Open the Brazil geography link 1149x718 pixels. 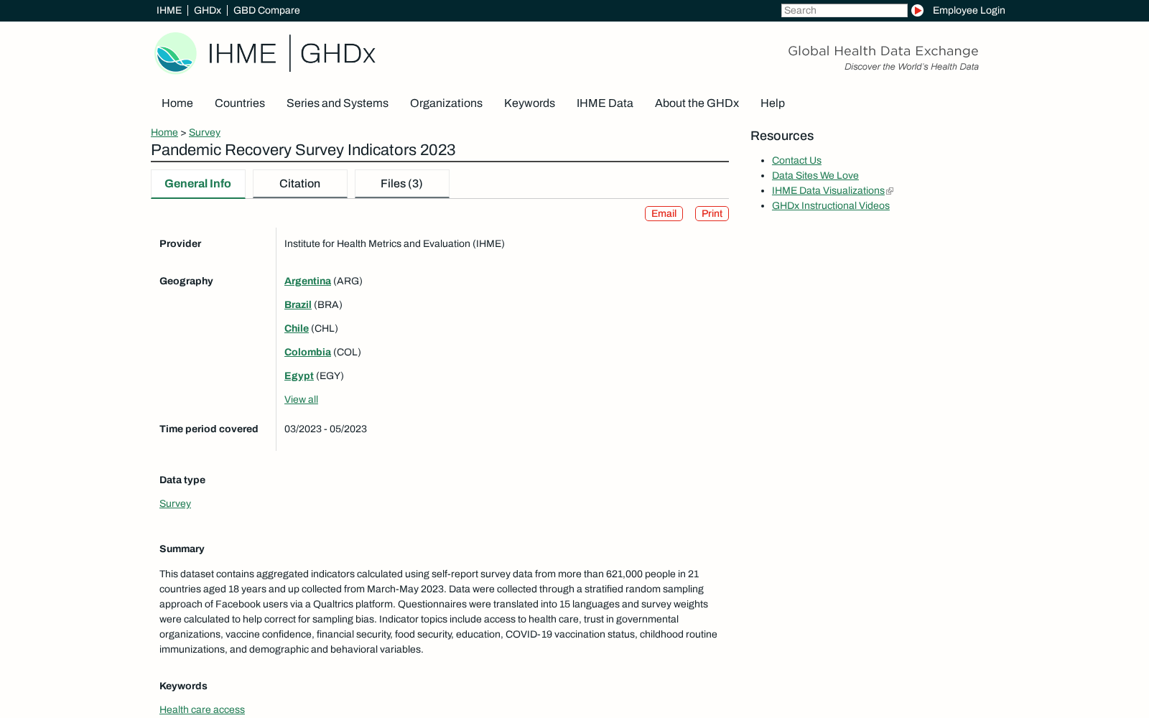[298, 305]
